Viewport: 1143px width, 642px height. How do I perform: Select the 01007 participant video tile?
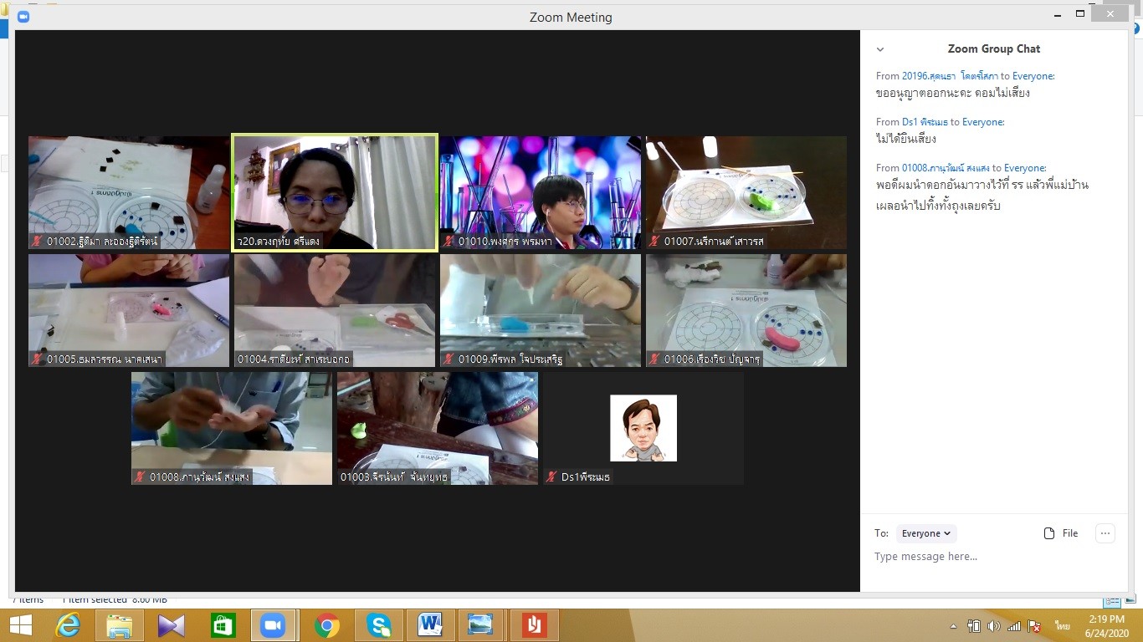pyautogui.click(x=746, y=192)
